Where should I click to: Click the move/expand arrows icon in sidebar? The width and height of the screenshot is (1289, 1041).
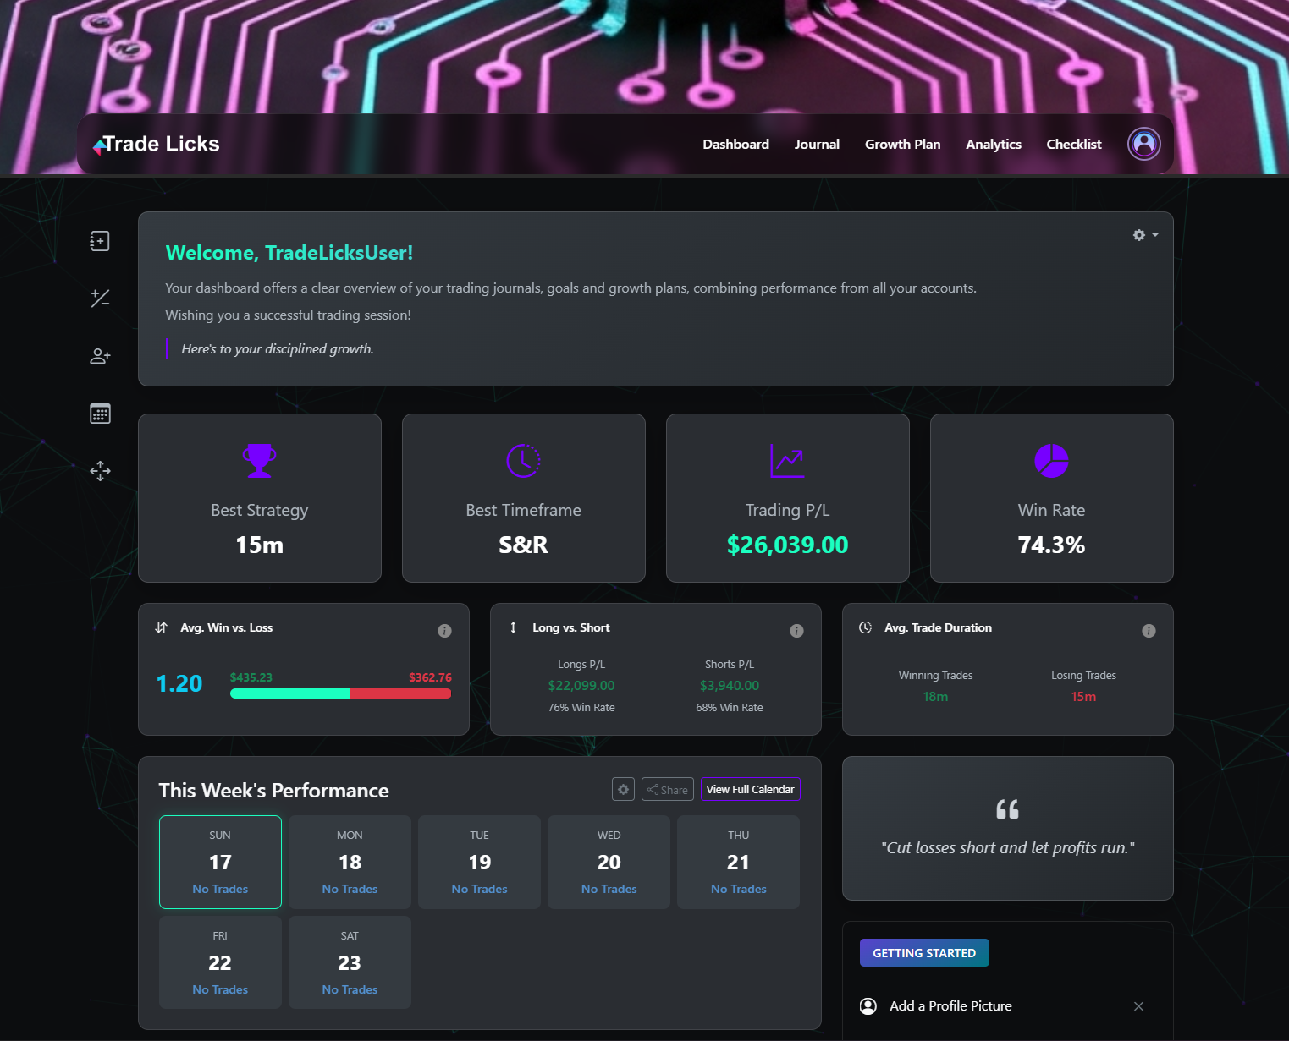click(x=99, y=470)
